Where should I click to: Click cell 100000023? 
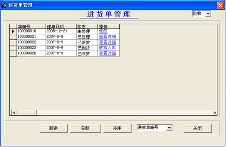click(x=31, y=48)
